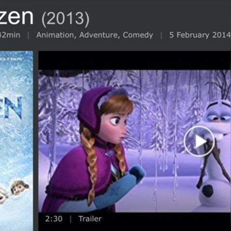Open the 5 February 2014 release date link
Viewport: 231px width, 231px height.
[200, 35]
